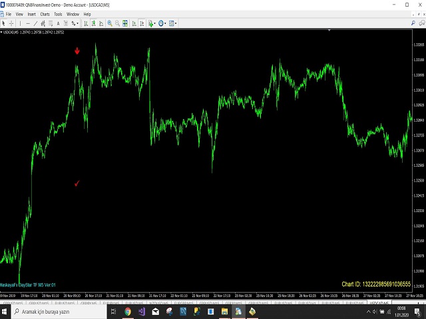Activate the Crosshair tool
426x319 pixels.
pyautogui.click(x=11, y=24)
